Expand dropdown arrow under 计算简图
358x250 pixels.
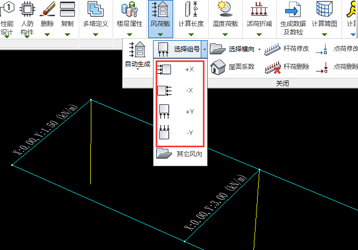coord(325,34)
